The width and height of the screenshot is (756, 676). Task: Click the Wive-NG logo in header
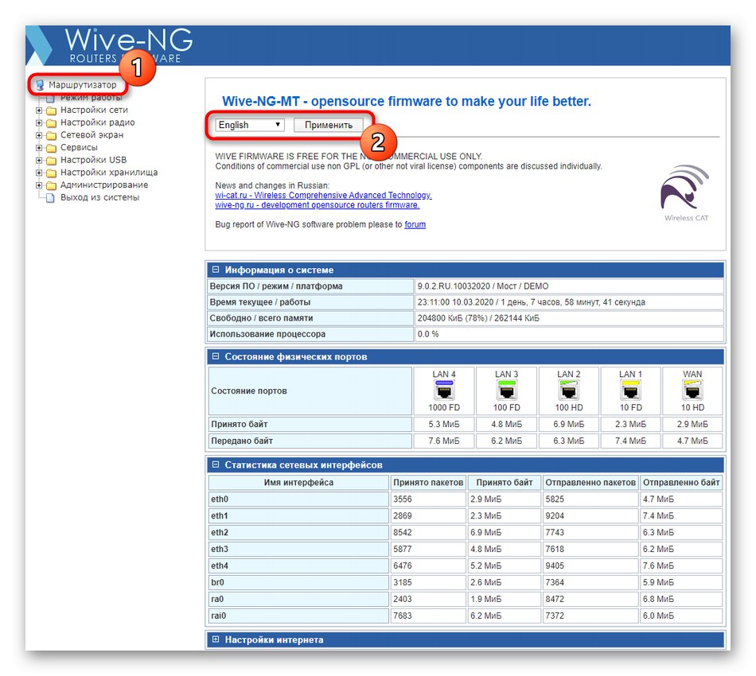128,45
